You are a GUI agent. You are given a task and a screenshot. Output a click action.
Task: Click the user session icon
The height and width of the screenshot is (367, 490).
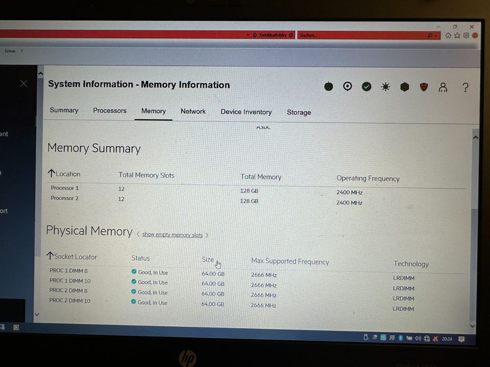(x=442, y=87)
